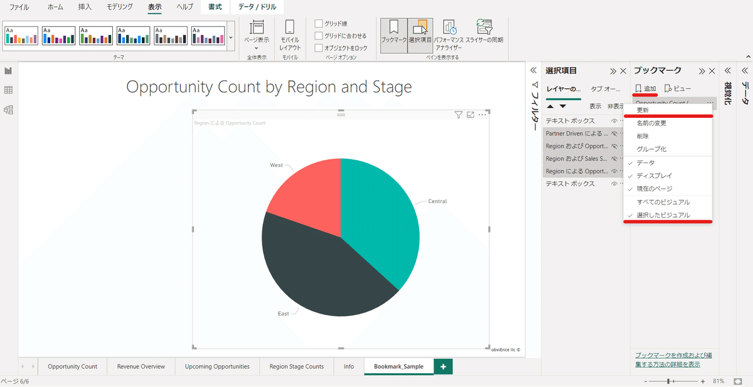Viewport: 753px width, 387px height.
Task: Open more options on pie chart visual
Action: [x=482, y=115]
